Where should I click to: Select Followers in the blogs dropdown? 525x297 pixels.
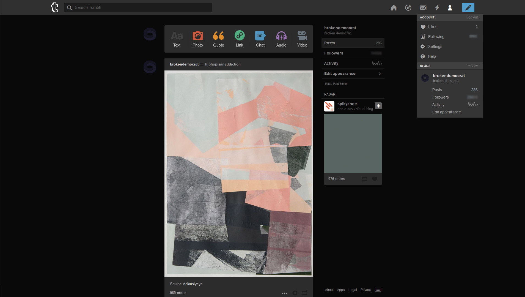[x=455, y=97]
